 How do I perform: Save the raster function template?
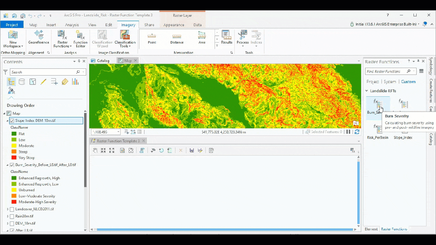click(x=191, y=150)
